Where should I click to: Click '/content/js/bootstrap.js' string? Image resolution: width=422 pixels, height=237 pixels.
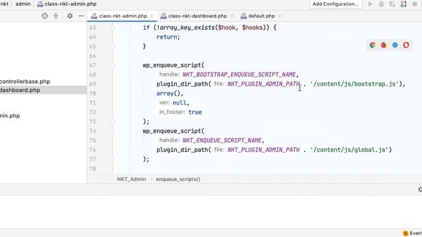click(x=354, y=84)
